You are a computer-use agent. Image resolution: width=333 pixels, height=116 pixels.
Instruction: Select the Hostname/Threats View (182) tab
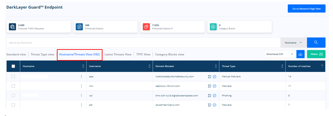click(80, 54)
